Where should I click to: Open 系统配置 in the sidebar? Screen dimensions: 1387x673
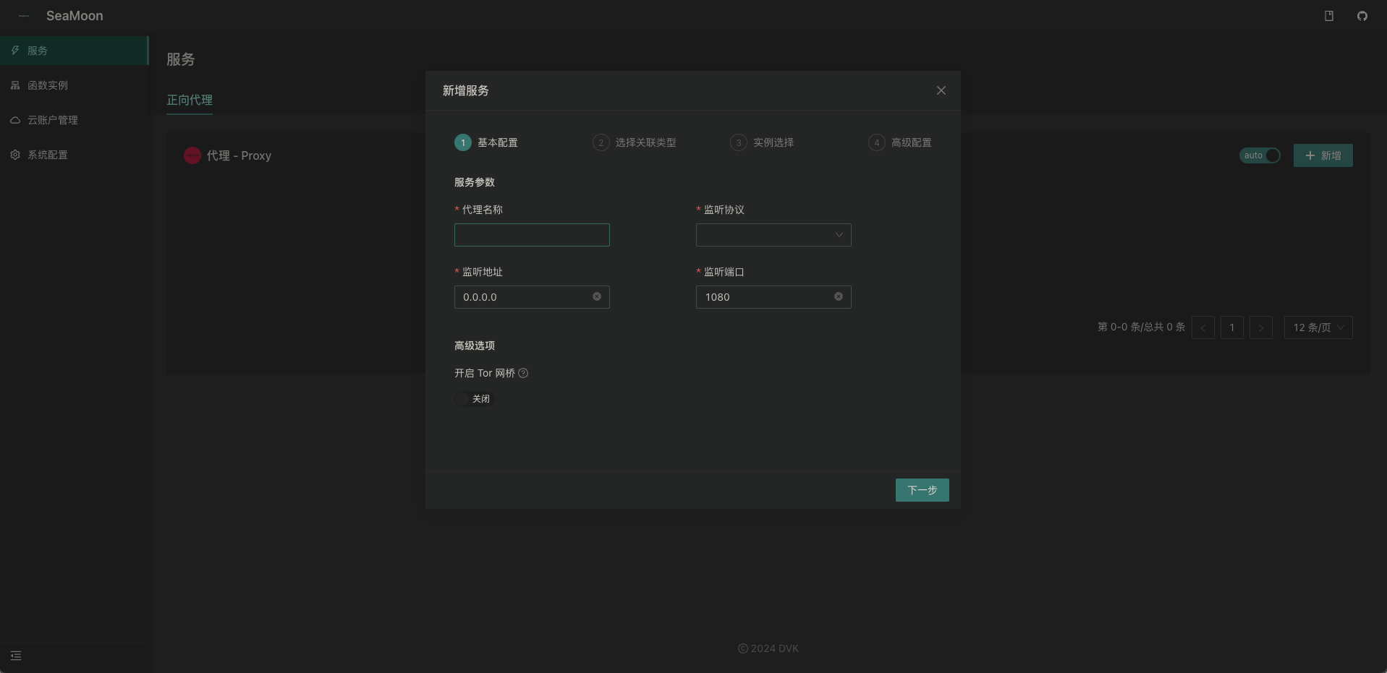pos(74,155)
